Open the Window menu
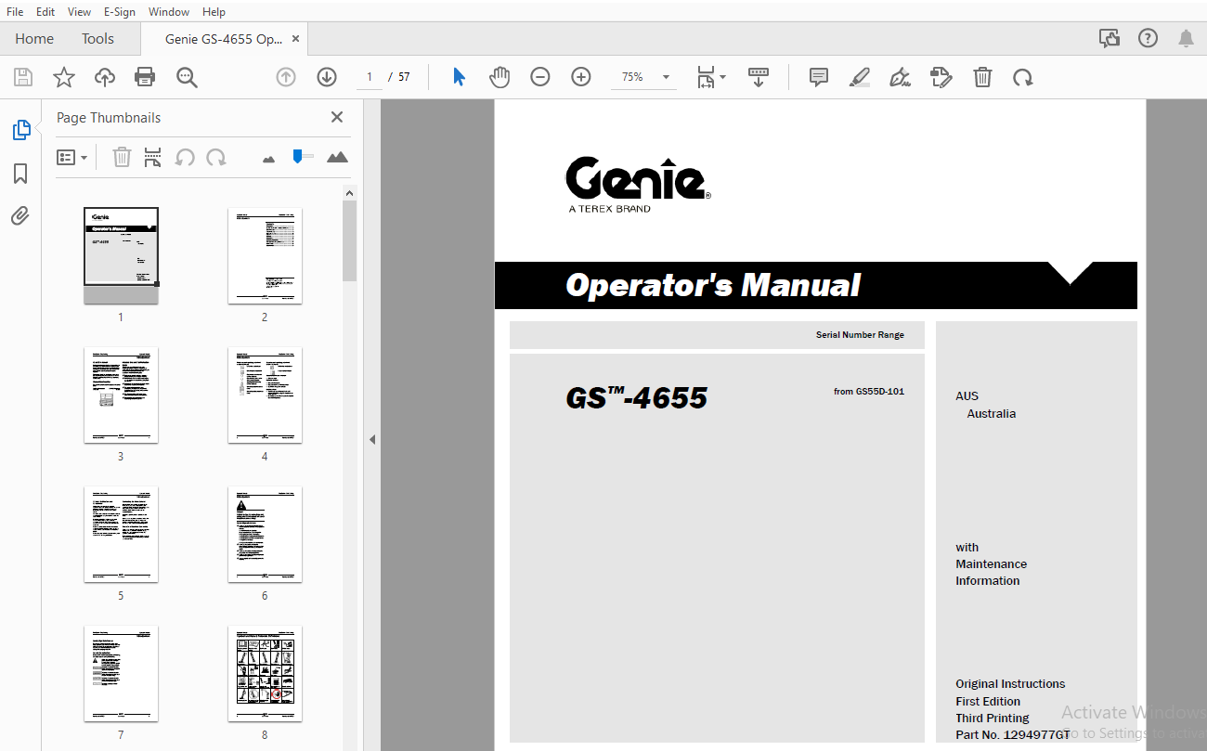Image resolution: width=1207 pixels, height=751 pixels. click(169, 11)
